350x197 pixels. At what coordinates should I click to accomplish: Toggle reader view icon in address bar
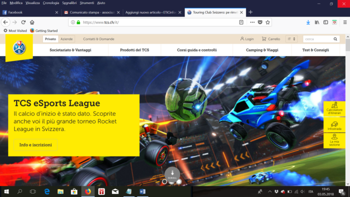[x=241, y=22]
